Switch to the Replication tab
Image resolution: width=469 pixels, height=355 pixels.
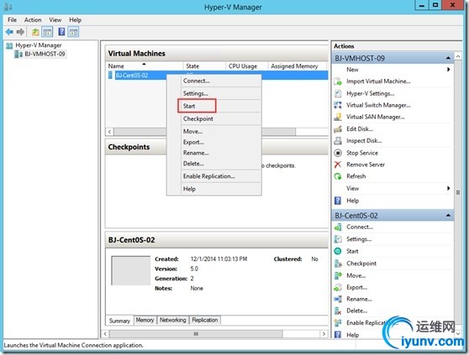(205, 320)
